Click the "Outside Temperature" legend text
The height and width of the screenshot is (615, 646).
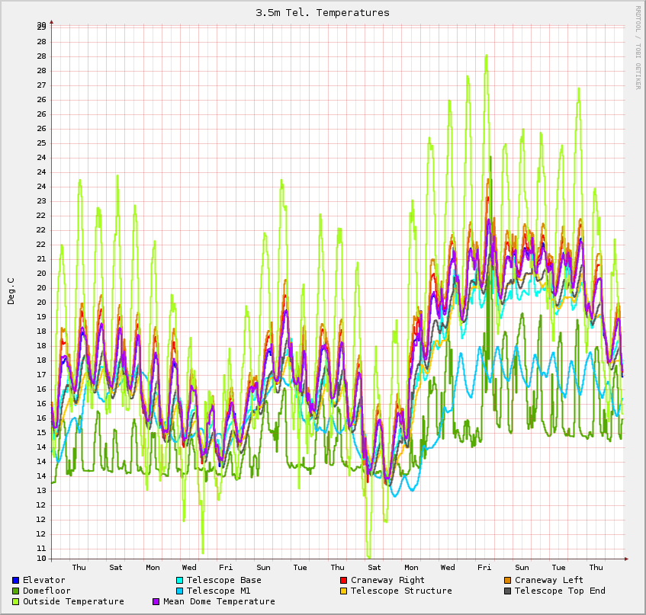coord(73,602)
